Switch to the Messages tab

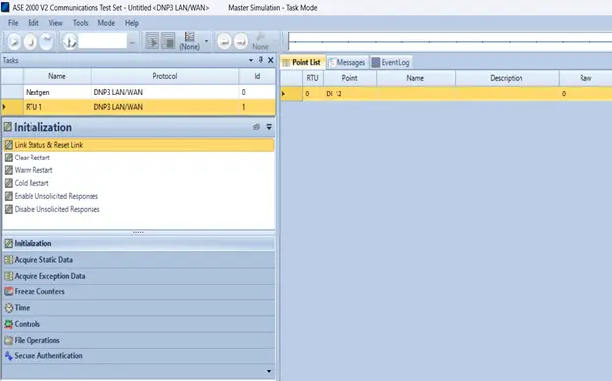[x=347, y=62]
